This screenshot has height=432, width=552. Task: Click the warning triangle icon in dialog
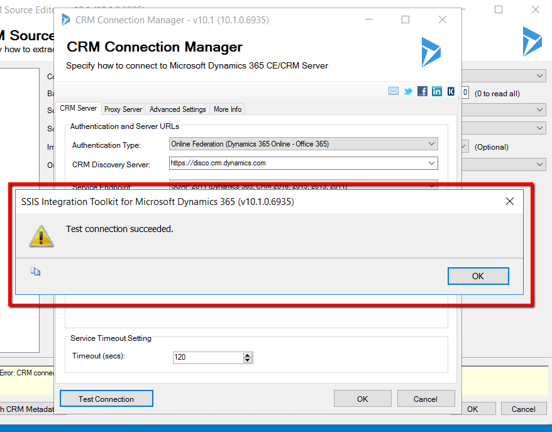coord(41,236)
